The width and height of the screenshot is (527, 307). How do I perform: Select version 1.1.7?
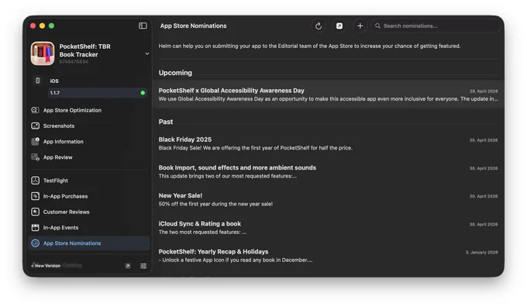click(98, 93)
